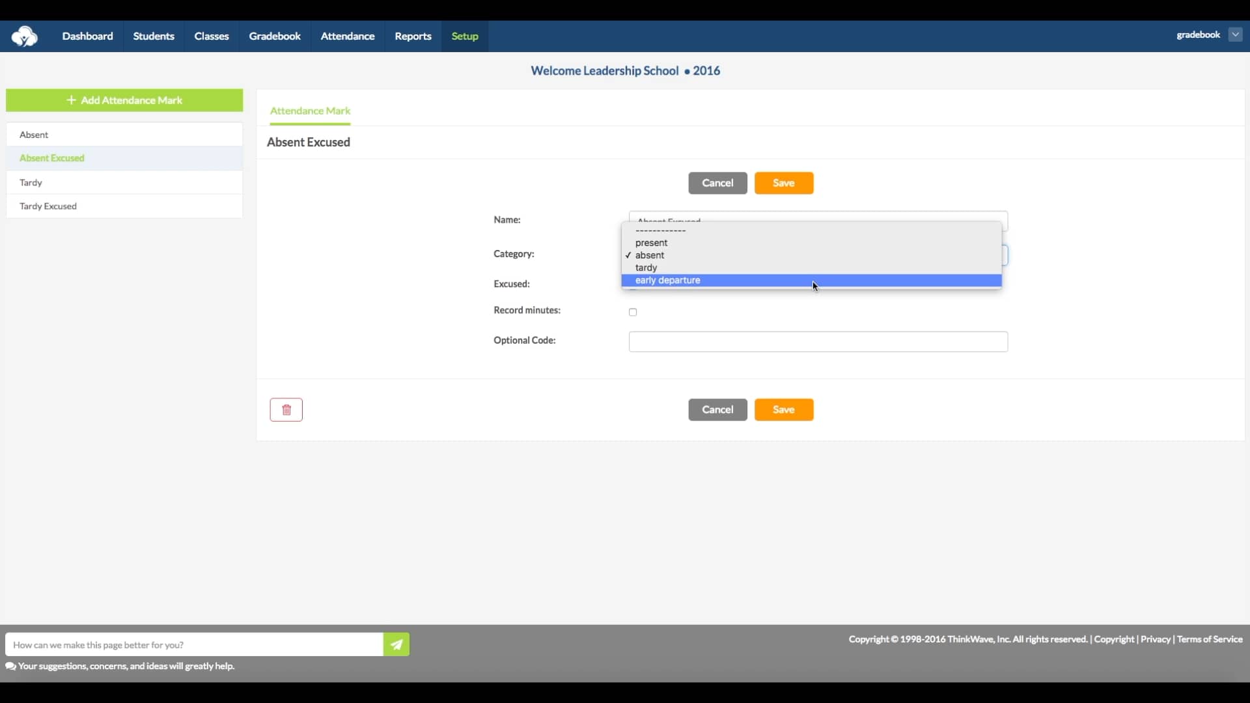Viewport: 1250px width, 703px height.
Task: Click the Save button
Action: 783,183
